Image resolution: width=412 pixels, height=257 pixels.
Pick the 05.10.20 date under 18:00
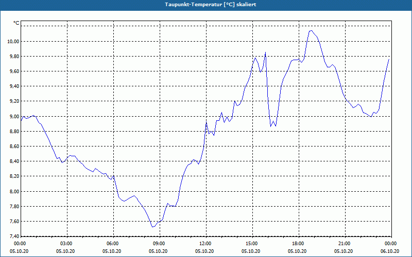297,251
